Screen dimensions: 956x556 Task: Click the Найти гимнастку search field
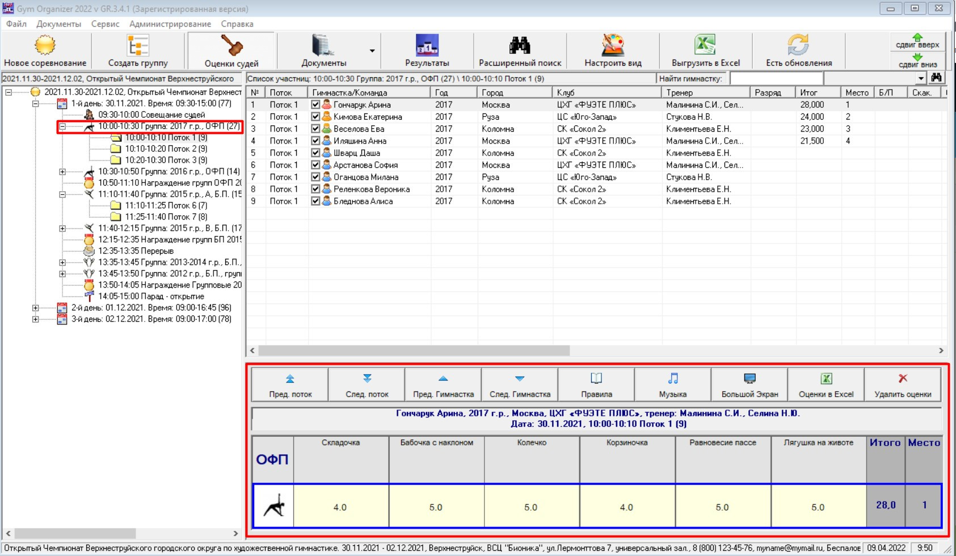(x=776, y=78)
